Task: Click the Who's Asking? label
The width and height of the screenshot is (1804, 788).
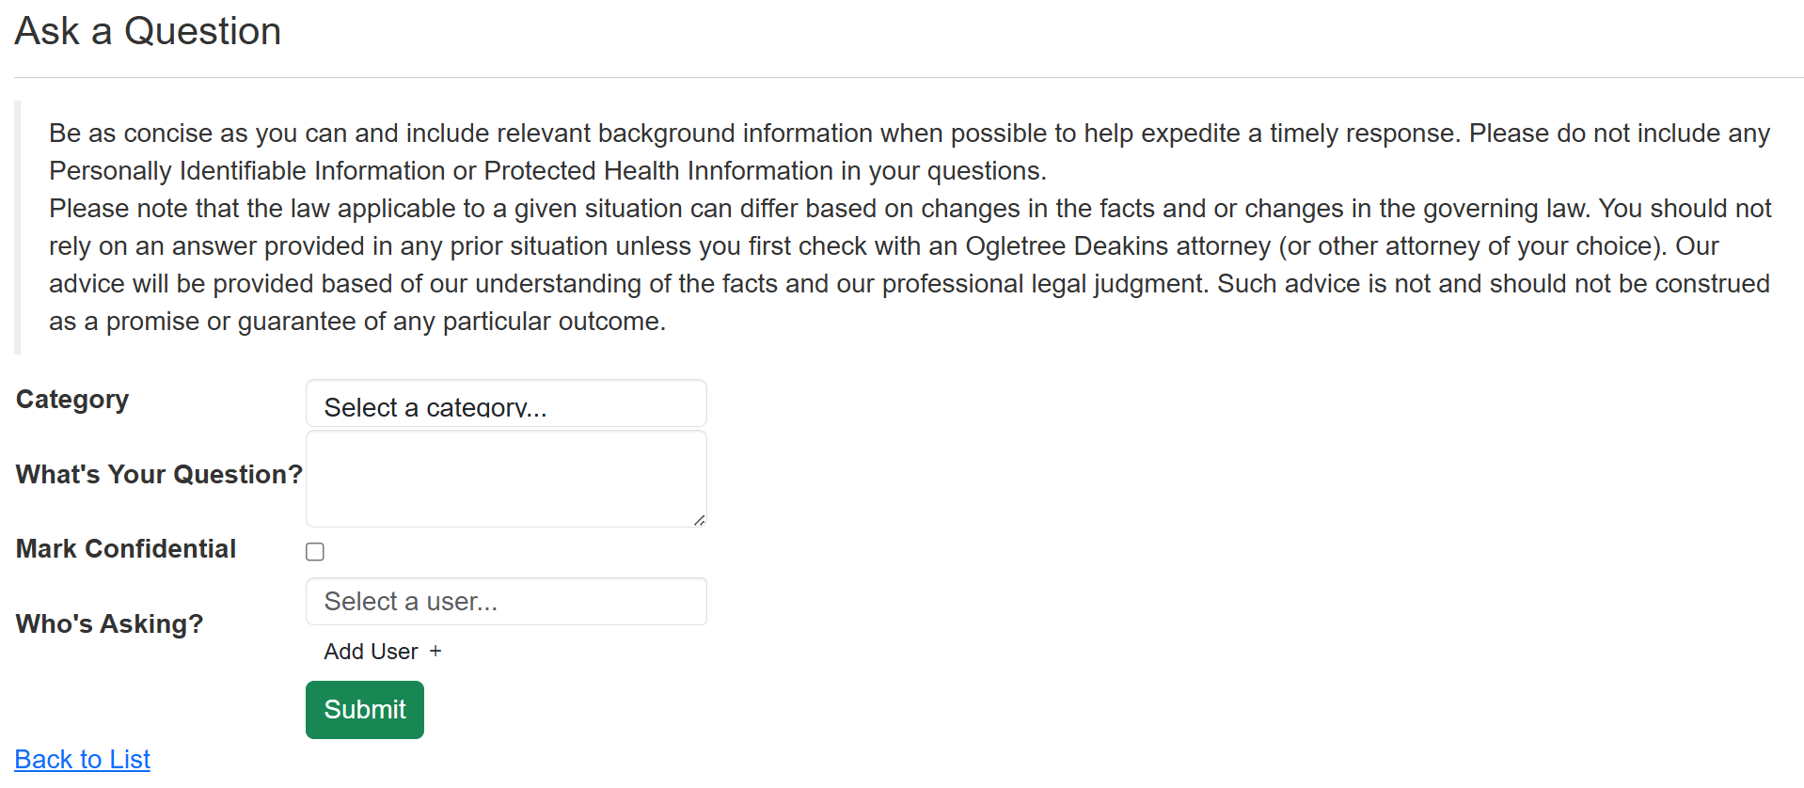Action: (109, 624)
